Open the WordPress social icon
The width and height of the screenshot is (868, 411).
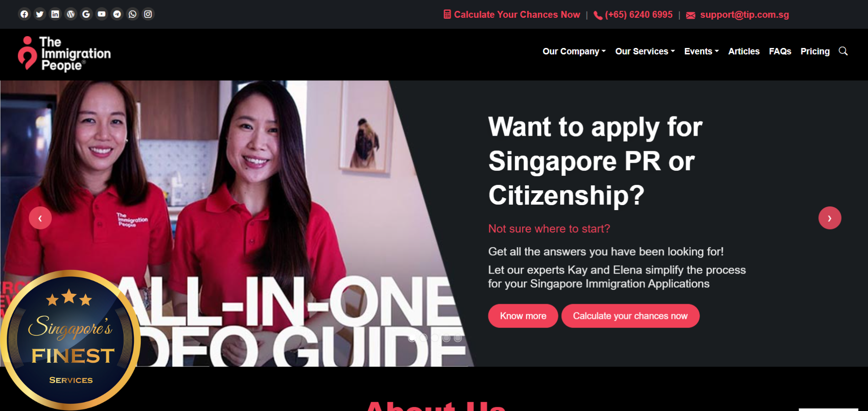[x=71, y=14]
